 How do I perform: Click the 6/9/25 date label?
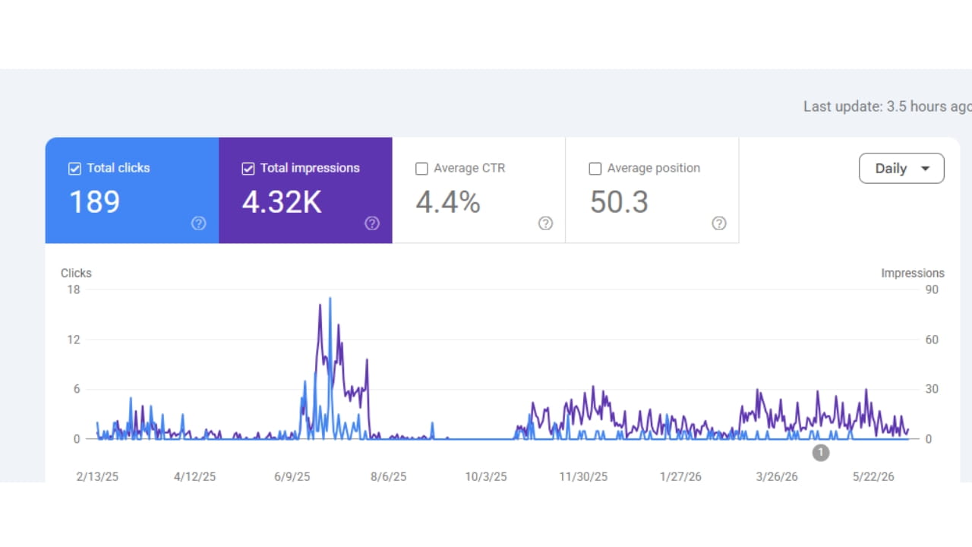click(292, 477)
